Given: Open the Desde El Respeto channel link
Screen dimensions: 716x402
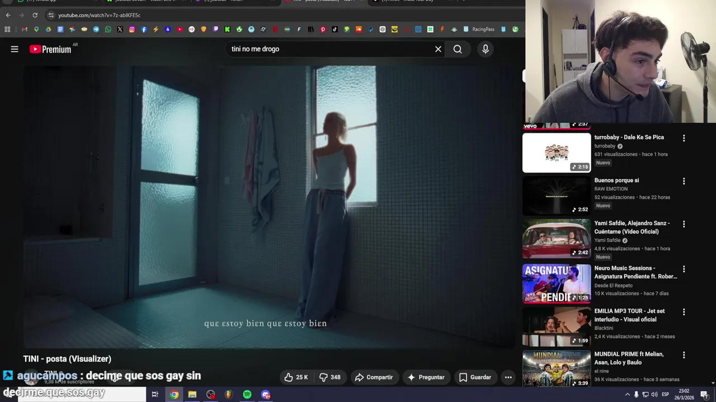Looking at the screenshot, I should (613, 286).
